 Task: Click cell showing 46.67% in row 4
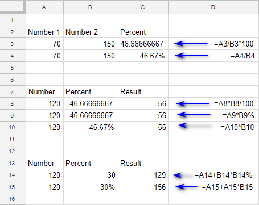[x=143, y=56]
